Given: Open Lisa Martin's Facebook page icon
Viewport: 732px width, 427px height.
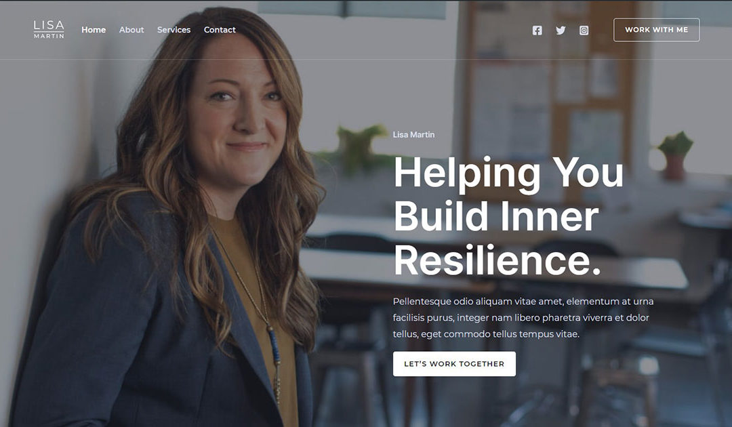Looking at the screenshot, I should 537,30.
